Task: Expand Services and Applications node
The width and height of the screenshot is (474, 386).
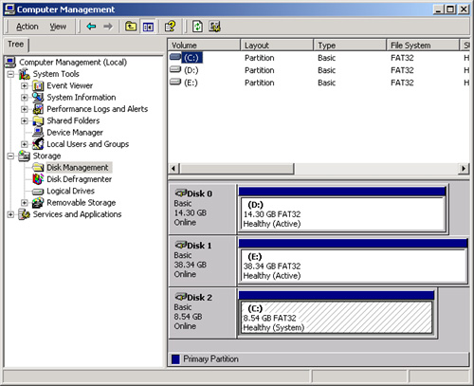Action: click(x=10, y=214)
